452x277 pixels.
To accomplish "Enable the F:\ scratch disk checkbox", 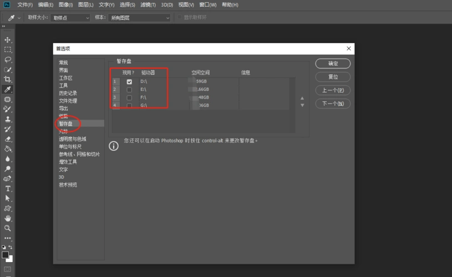I will (129, 98).
